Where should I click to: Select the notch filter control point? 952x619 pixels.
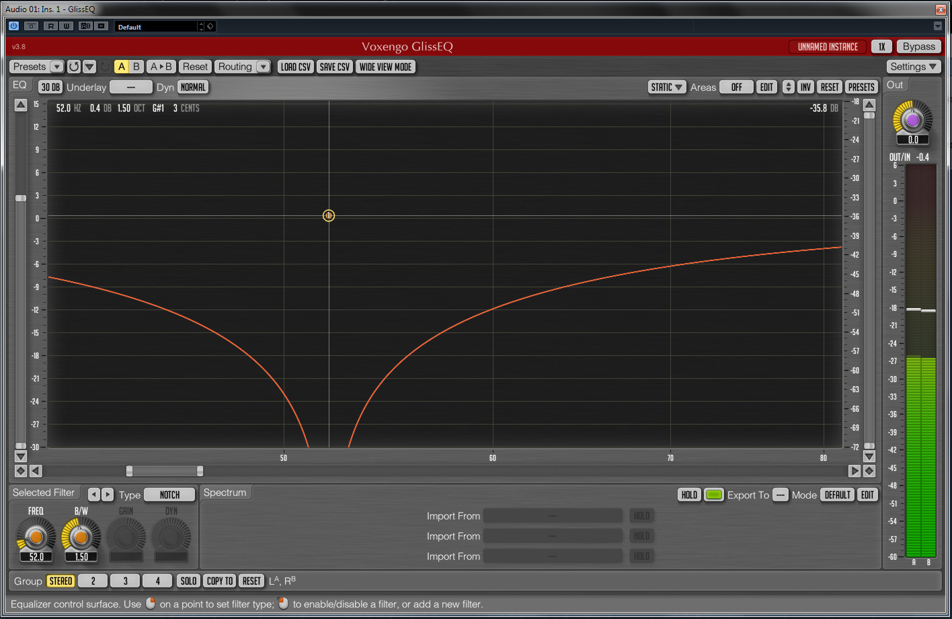click(329, 215)
